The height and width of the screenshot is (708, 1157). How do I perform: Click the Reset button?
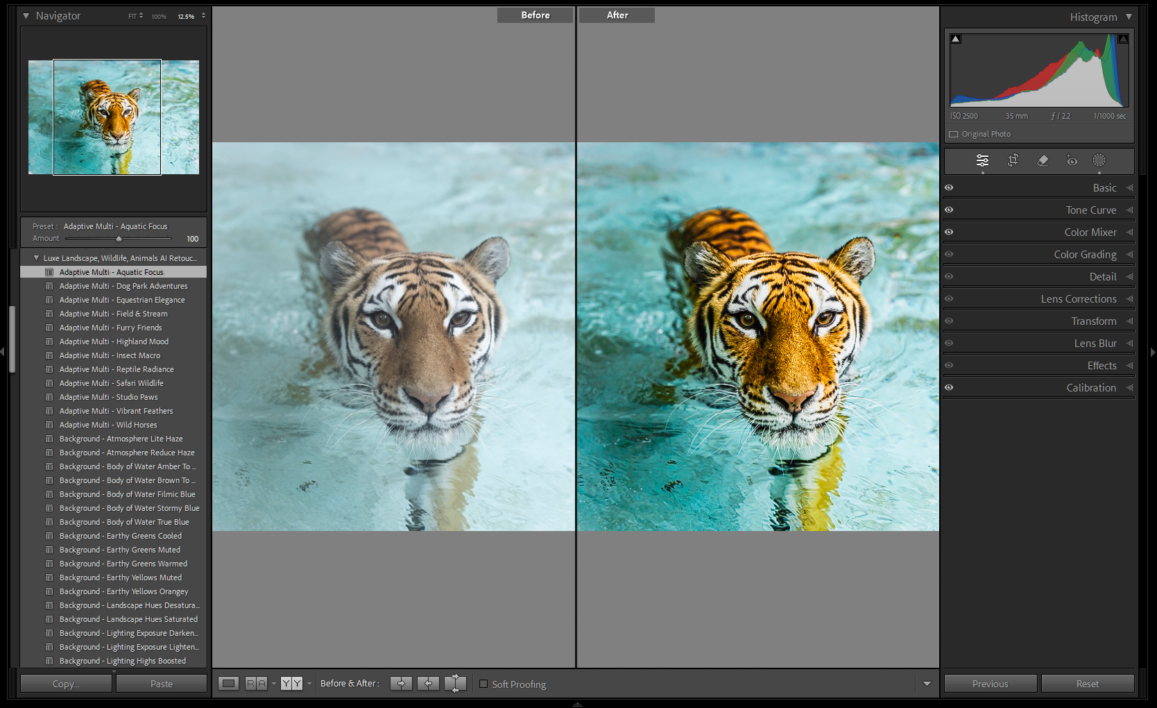[1087, 684]
